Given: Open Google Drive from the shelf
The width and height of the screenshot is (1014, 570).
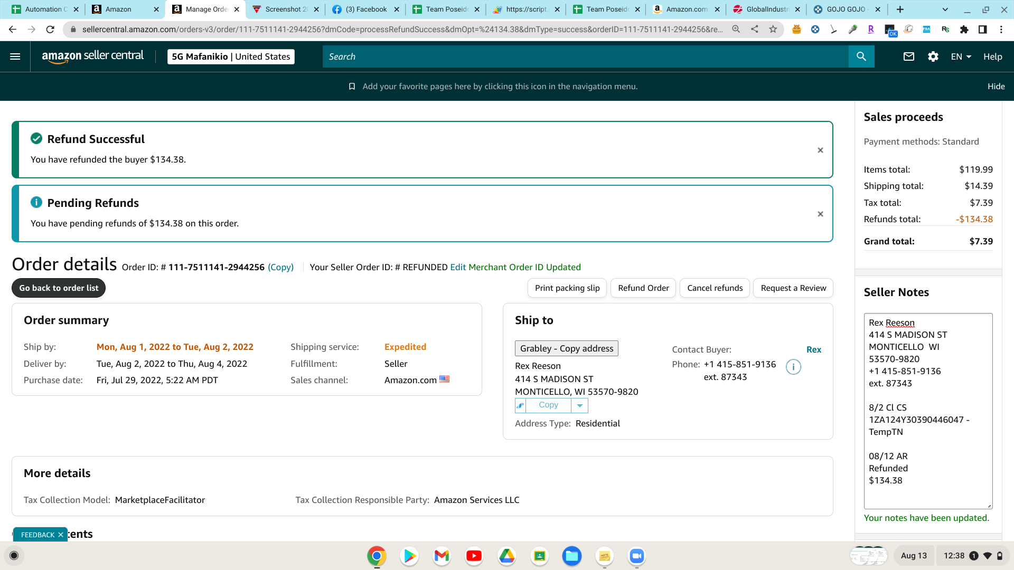Looking at the screenshot, I should (x=507, y=556).
